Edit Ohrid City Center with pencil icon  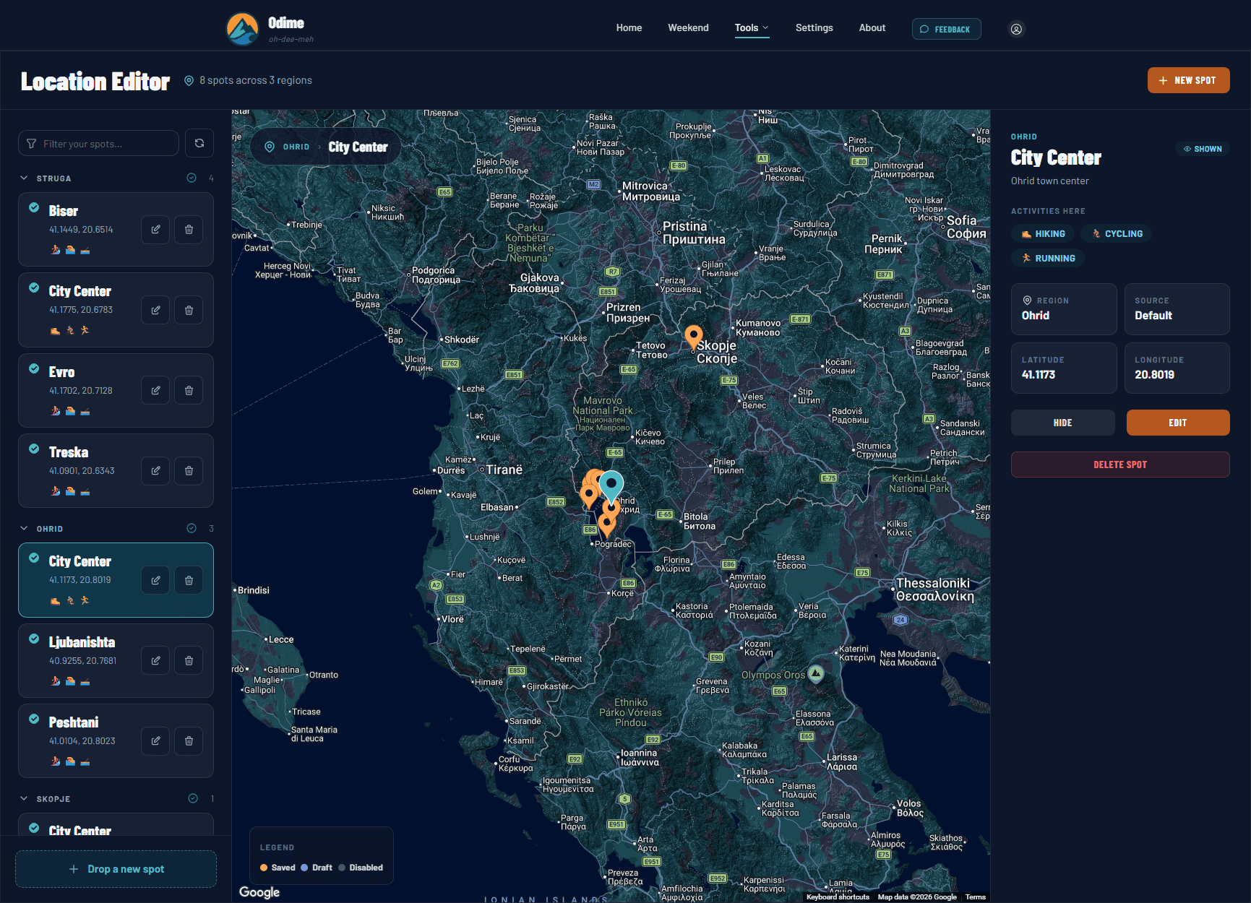pos(155,580)
